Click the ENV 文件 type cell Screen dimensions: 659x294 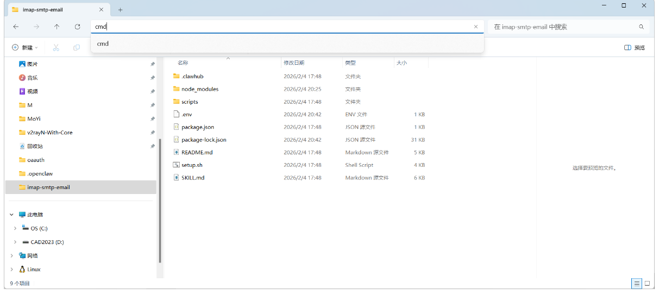tap(356, 115)
